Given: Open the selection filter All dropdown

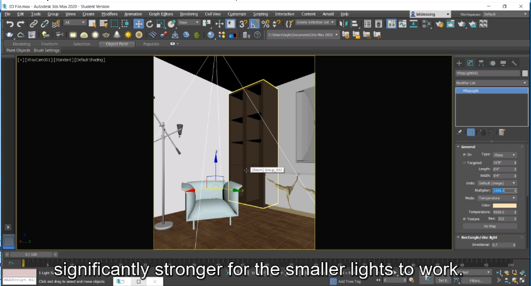Looking at the screenshot, I should coord(75,23).
